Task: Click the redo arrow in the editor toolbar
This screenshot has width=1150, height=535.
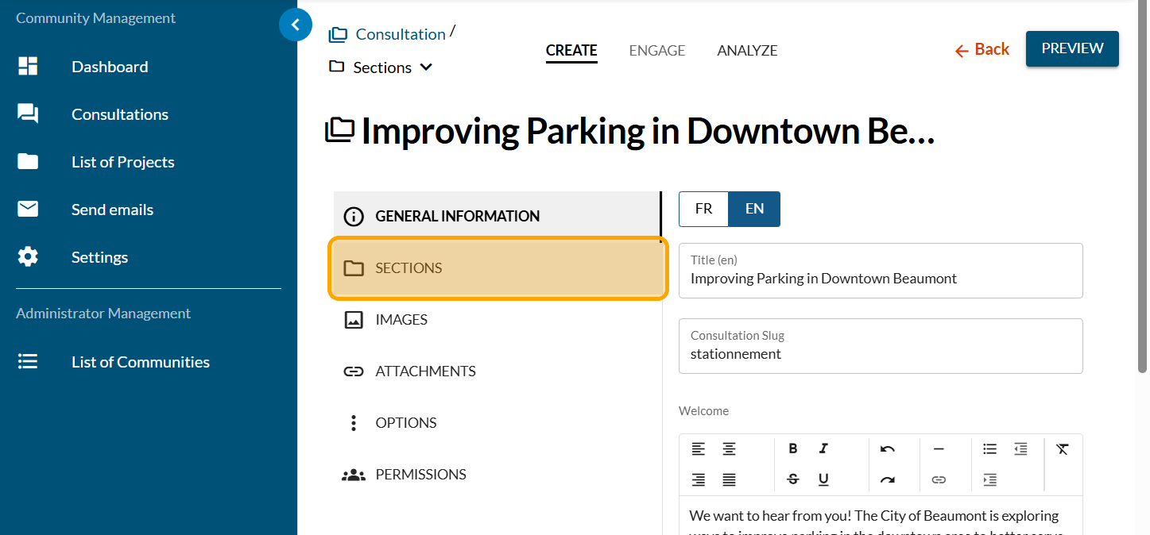Action: tap(888, 479)
